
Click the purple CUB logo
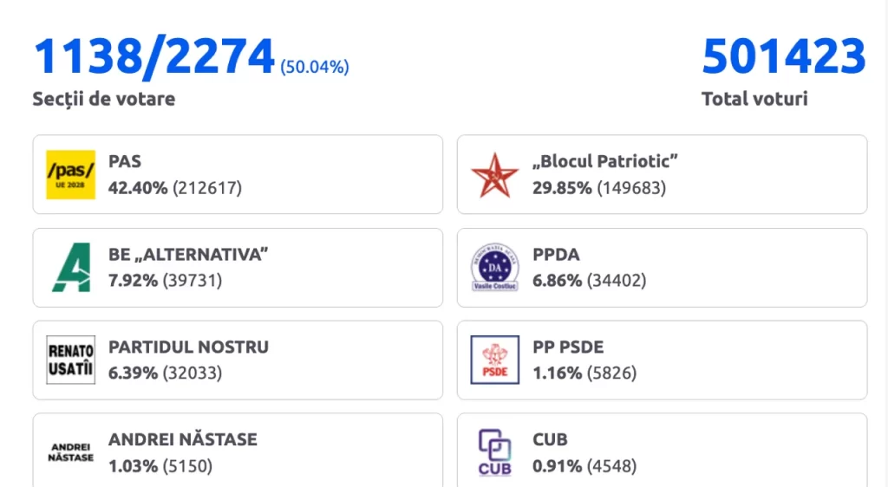click(494, 452)
